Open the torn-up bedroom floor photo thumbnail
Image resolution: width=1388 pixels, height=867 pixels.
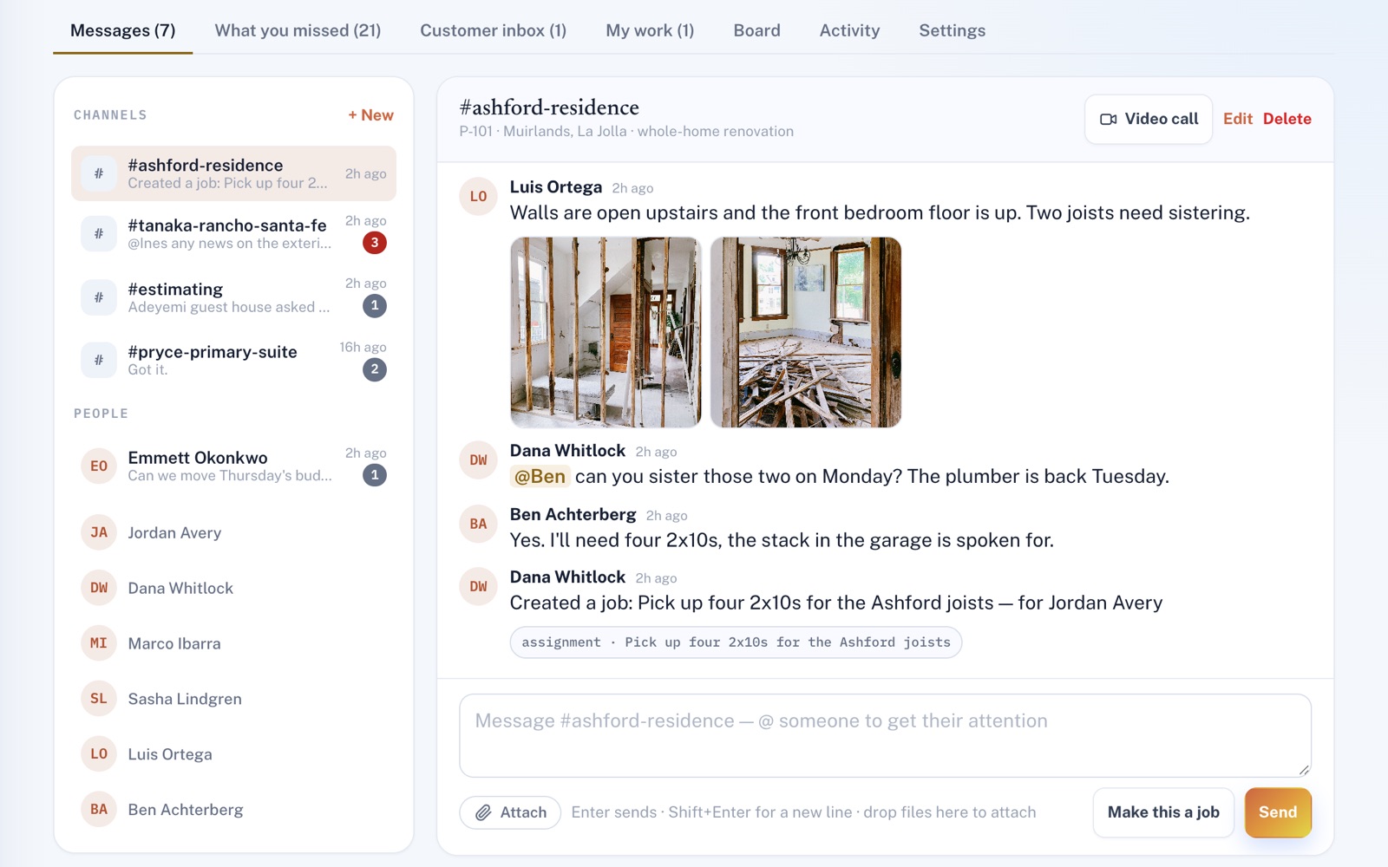click(x=806, y=332)
